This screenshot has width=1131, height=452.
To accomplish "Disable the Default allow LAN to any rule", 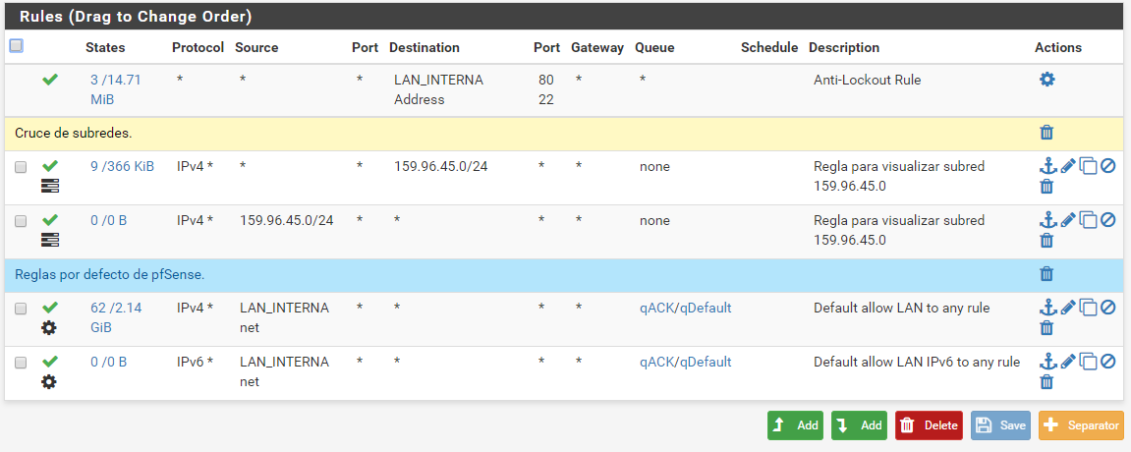I will (x=1107, y=308).
